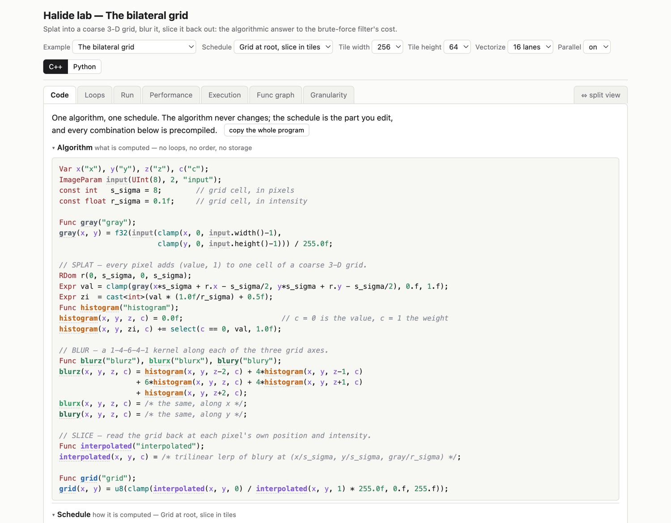Open the Parallel on/off dropdown
The image size is (671, 523).
click(597, 47)
